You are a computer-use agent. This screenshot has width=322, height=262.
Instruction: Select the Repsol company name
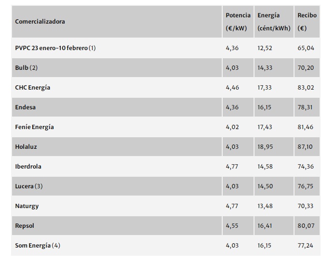[25, 226]
